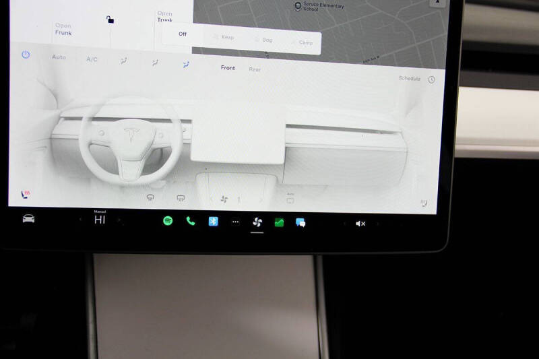The image size is (539, 359).
Task: Tap Open Frunk
Action: click(63, 29)
